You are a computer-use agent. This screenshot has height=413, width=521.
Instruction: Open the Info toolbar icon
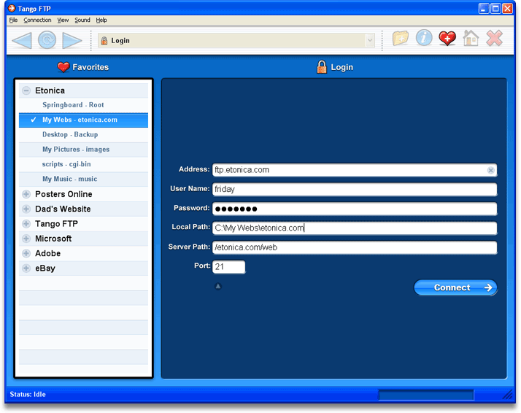424,38
